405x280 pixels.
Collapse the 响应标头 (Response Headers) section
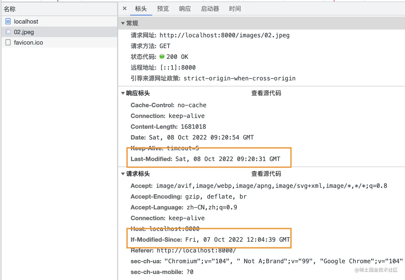(x=122, y=93)
